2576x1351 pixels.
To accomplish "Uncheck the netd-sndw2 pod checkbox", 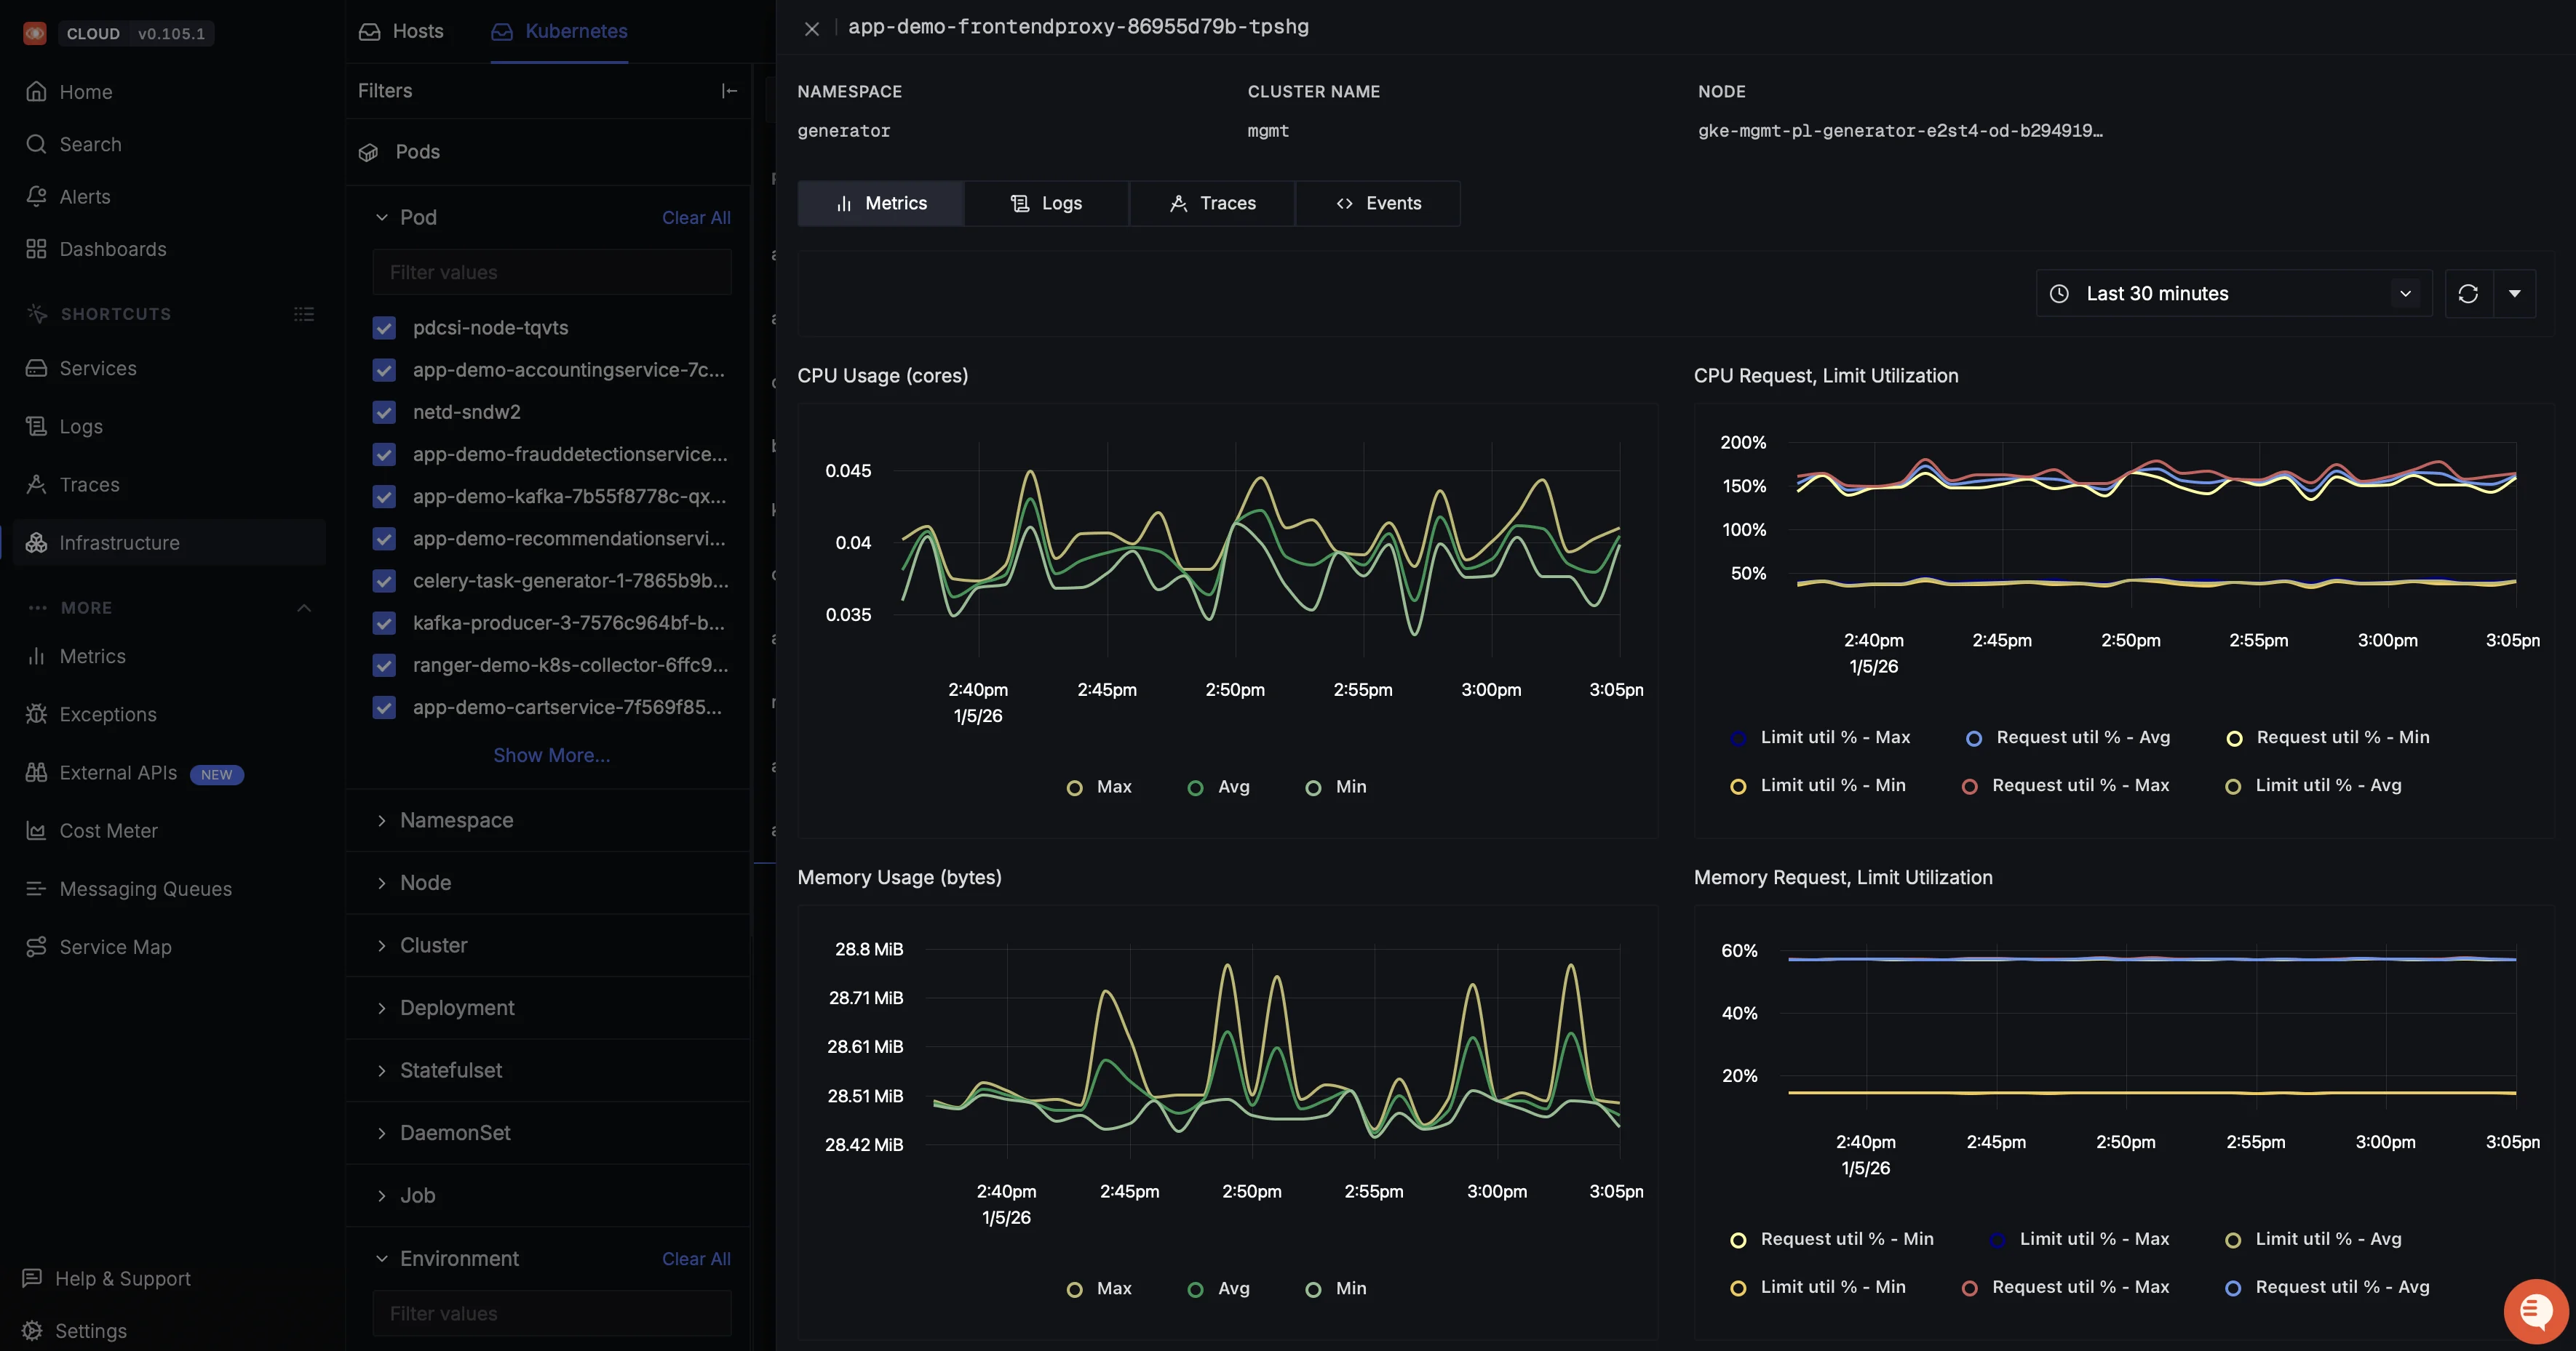I will click(x=384, y=412).
